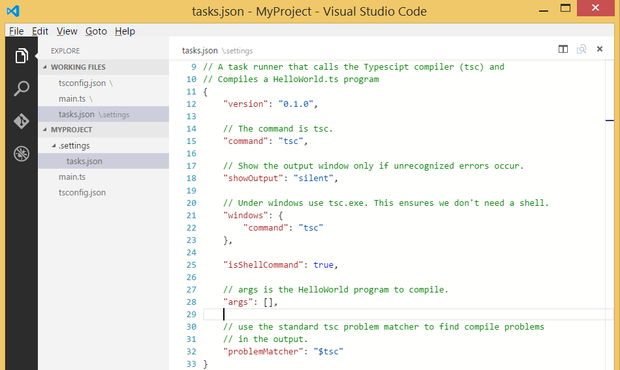Image resolution: width=620 pixels, height=370 pixels.
Task: Open the Help menu
Action: point(125,31)
